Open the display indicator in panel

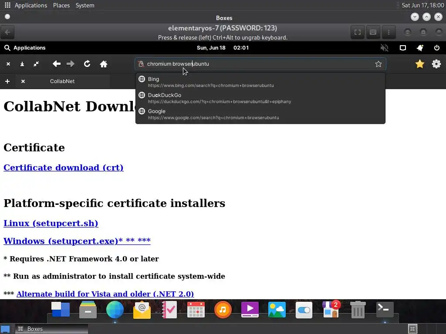(x=403, y=48)
